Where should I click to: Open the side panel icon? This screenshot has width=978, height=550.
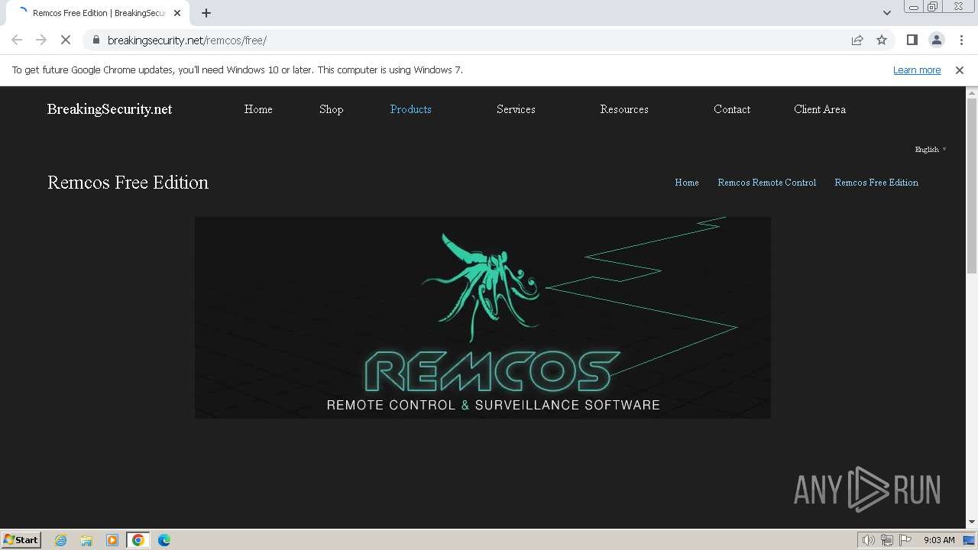click(x=912, y=40)
